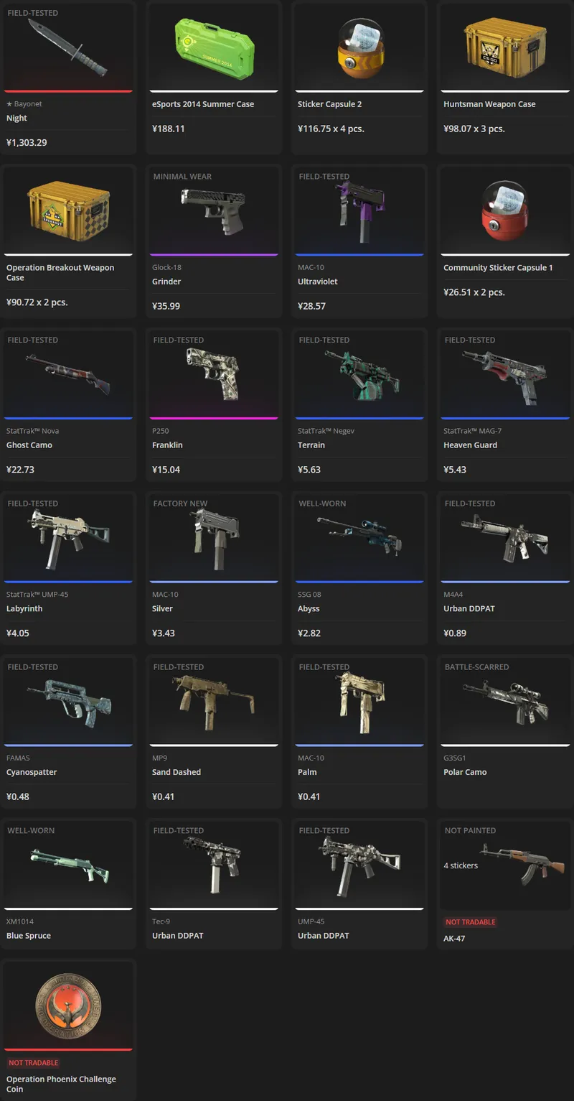Open the Glock-18 Grinder pistol image
This screenshot has height=1101, width=574.
214,210
